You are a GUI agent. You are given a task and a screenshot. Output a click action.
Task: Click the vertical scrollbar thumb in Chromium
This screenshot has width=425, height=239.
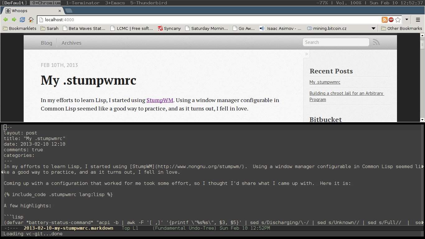(422, 45)
